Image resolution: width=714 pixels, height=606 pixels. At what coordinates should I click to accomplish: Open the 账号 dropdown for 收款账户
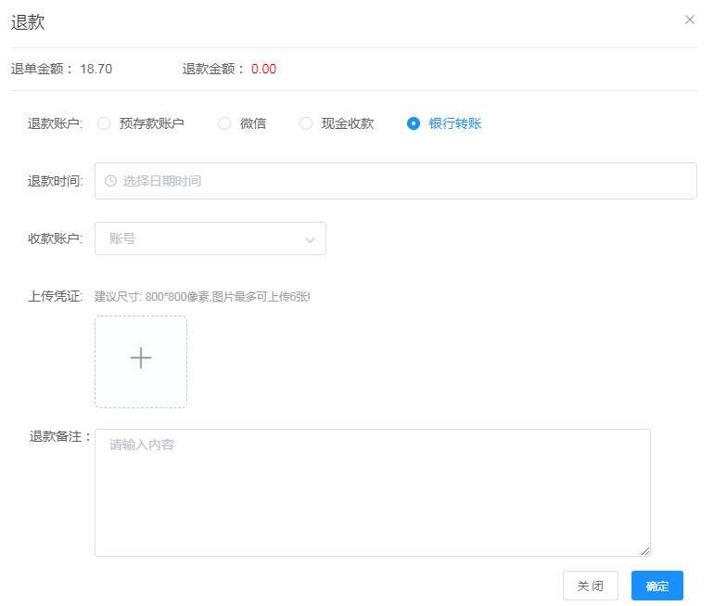tap(210, 239)
